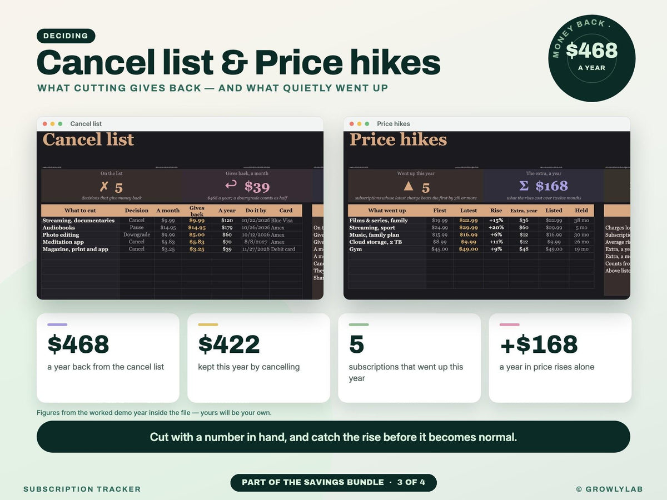
Task: Click the 'Figures from the worked demo year' note
Action: pos(154,413)
